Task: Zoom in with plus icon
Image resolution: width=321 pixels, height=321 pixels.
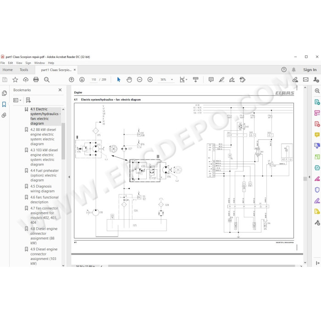Action: (150, 80)
